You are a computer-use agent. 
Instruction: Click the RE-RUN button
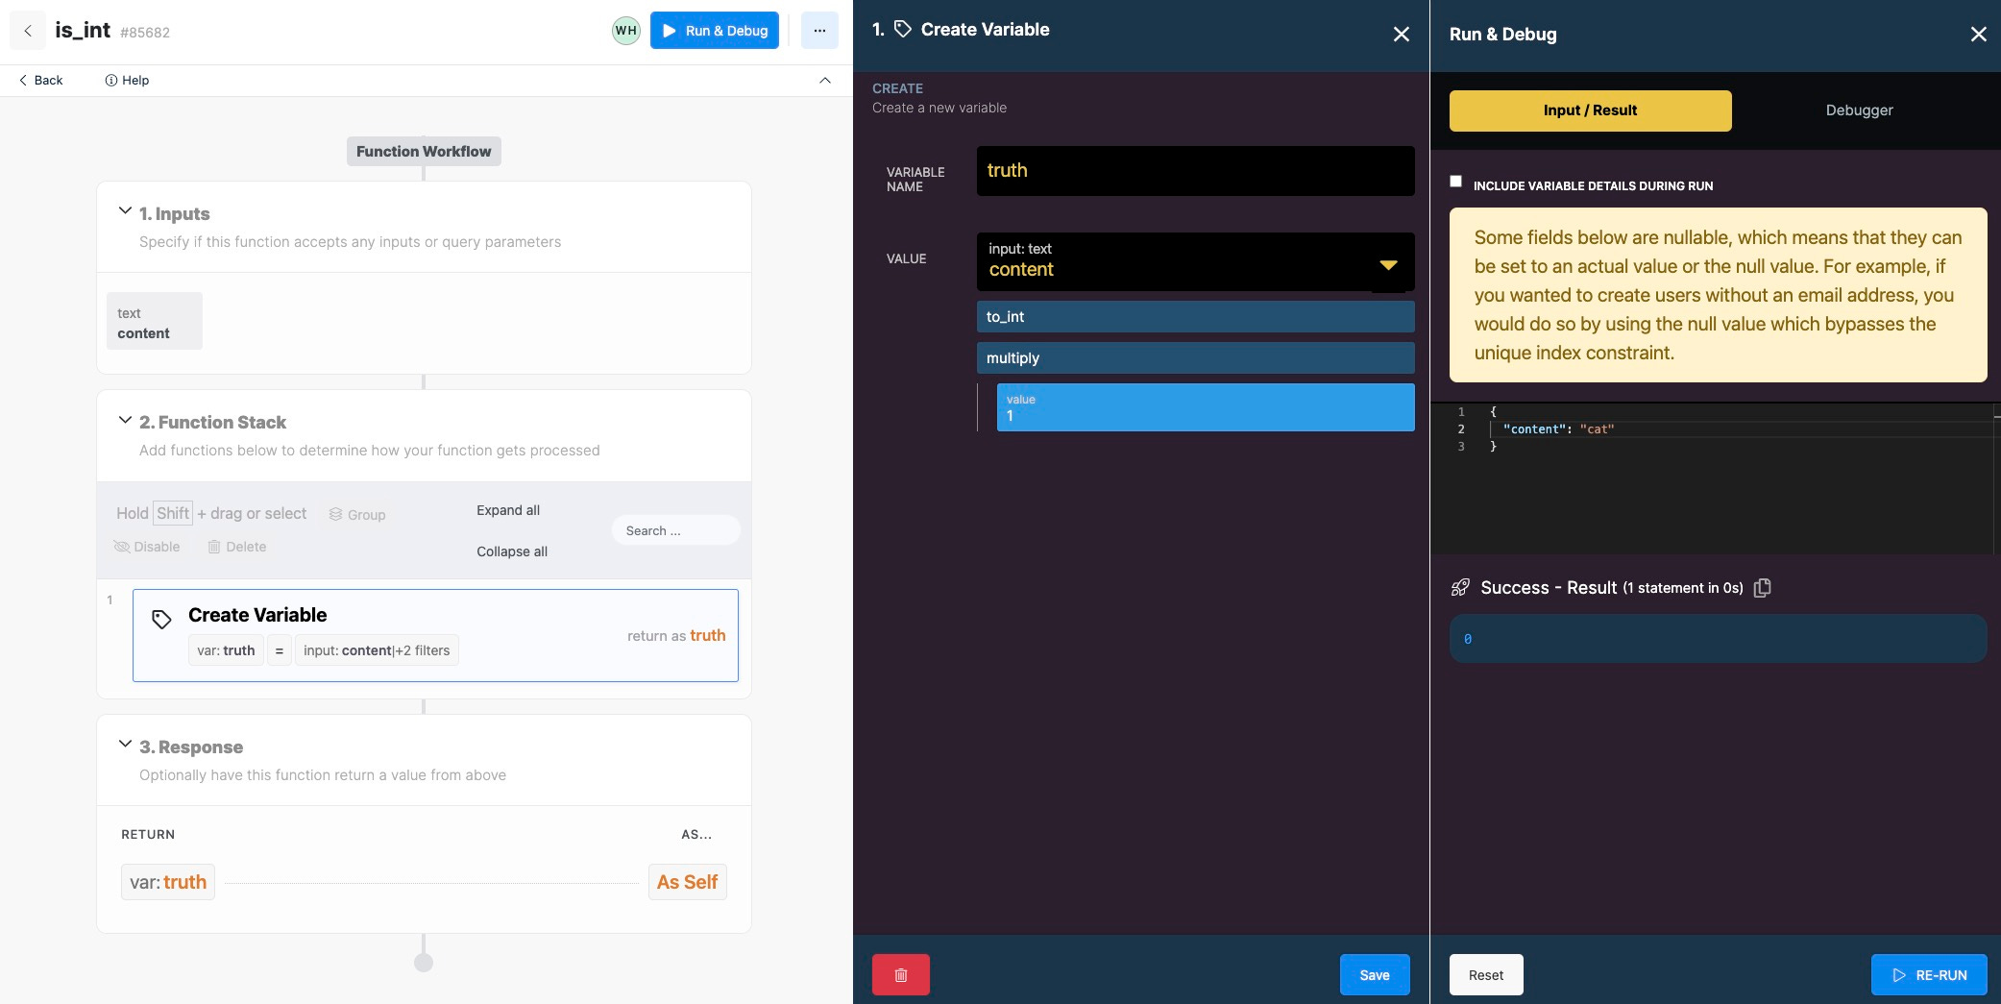pos(1929,974)
